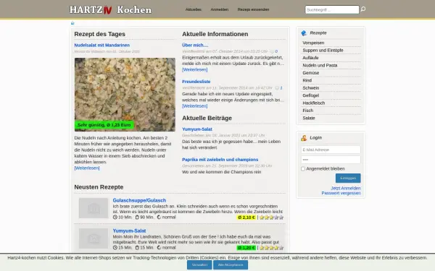This screenshot has height=271, width=435.
Task: Open comments bubble on Über mich post
Action: tap(272, 51)
